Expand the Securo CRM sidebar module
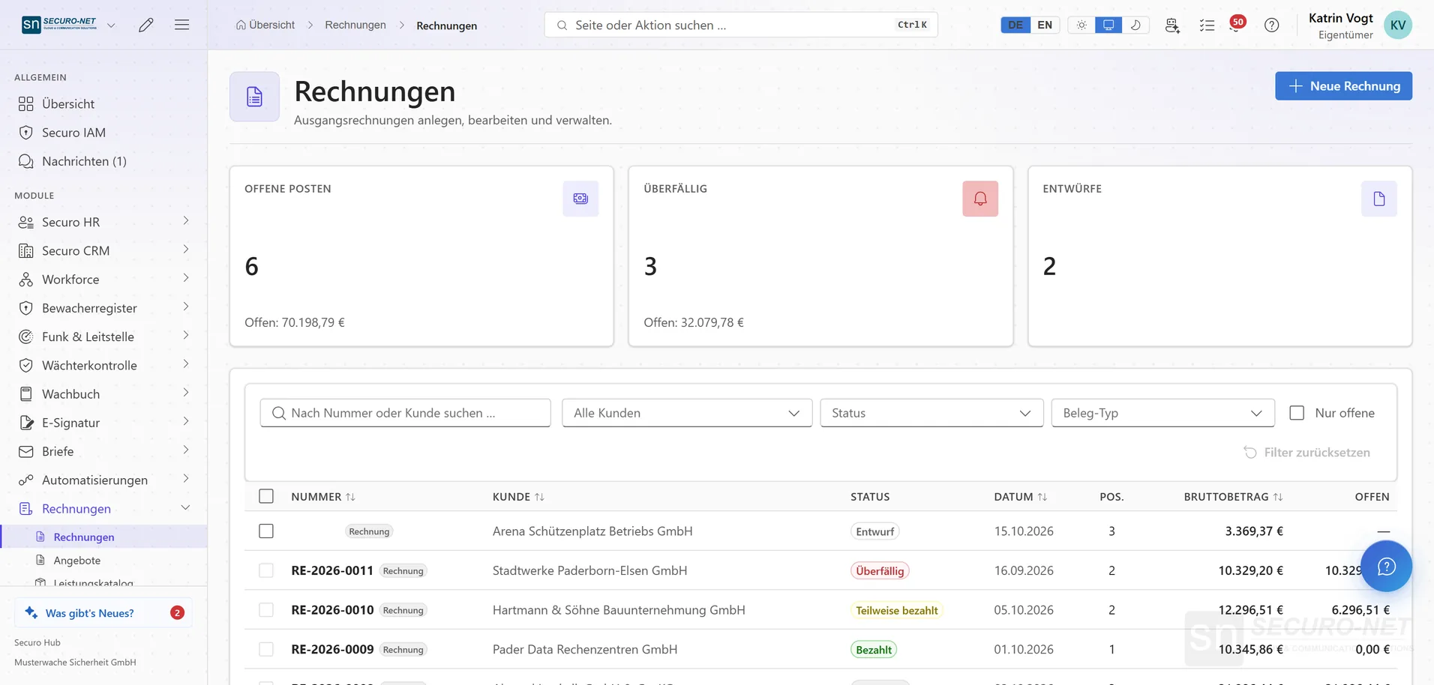This screenshot has width=1434, height=685. pyautogui.click(x=103, y=250)
